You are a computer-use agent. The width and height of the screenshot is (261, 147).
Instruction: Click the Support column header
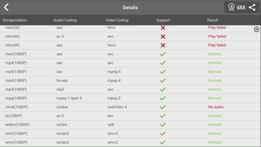[163, 20]
